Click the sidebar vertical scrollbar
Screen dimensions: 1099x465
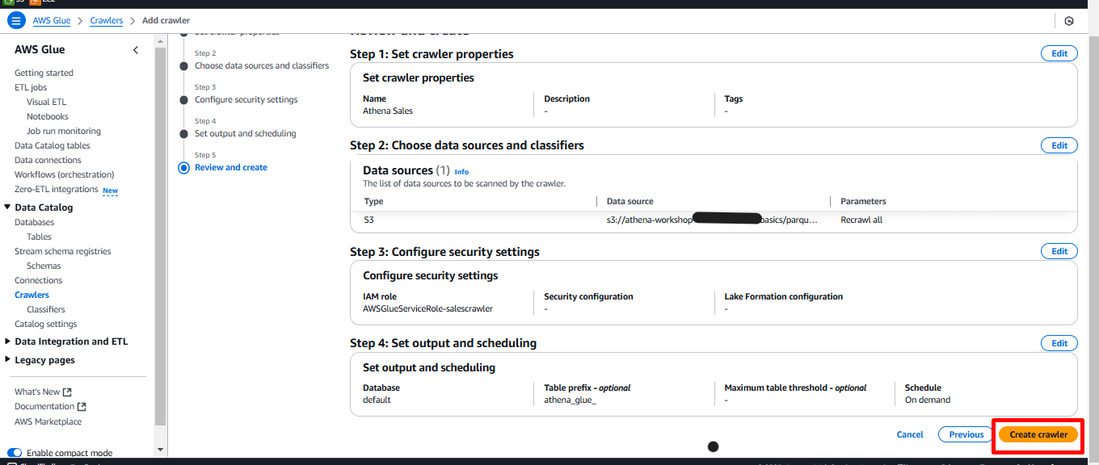(160, 242)
